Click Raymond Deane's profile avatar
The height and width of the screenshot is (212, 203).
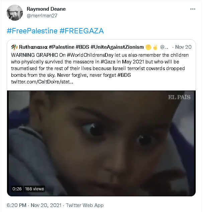click(x=15, y=13)
